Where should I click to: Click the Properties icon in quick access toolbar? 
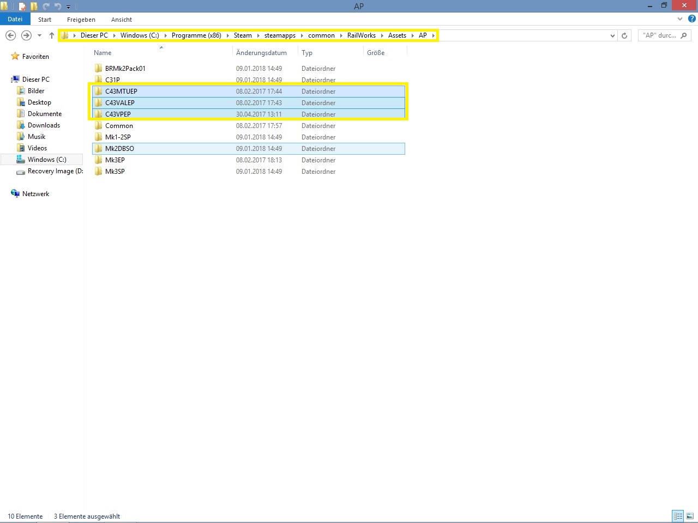pos(22,7)
